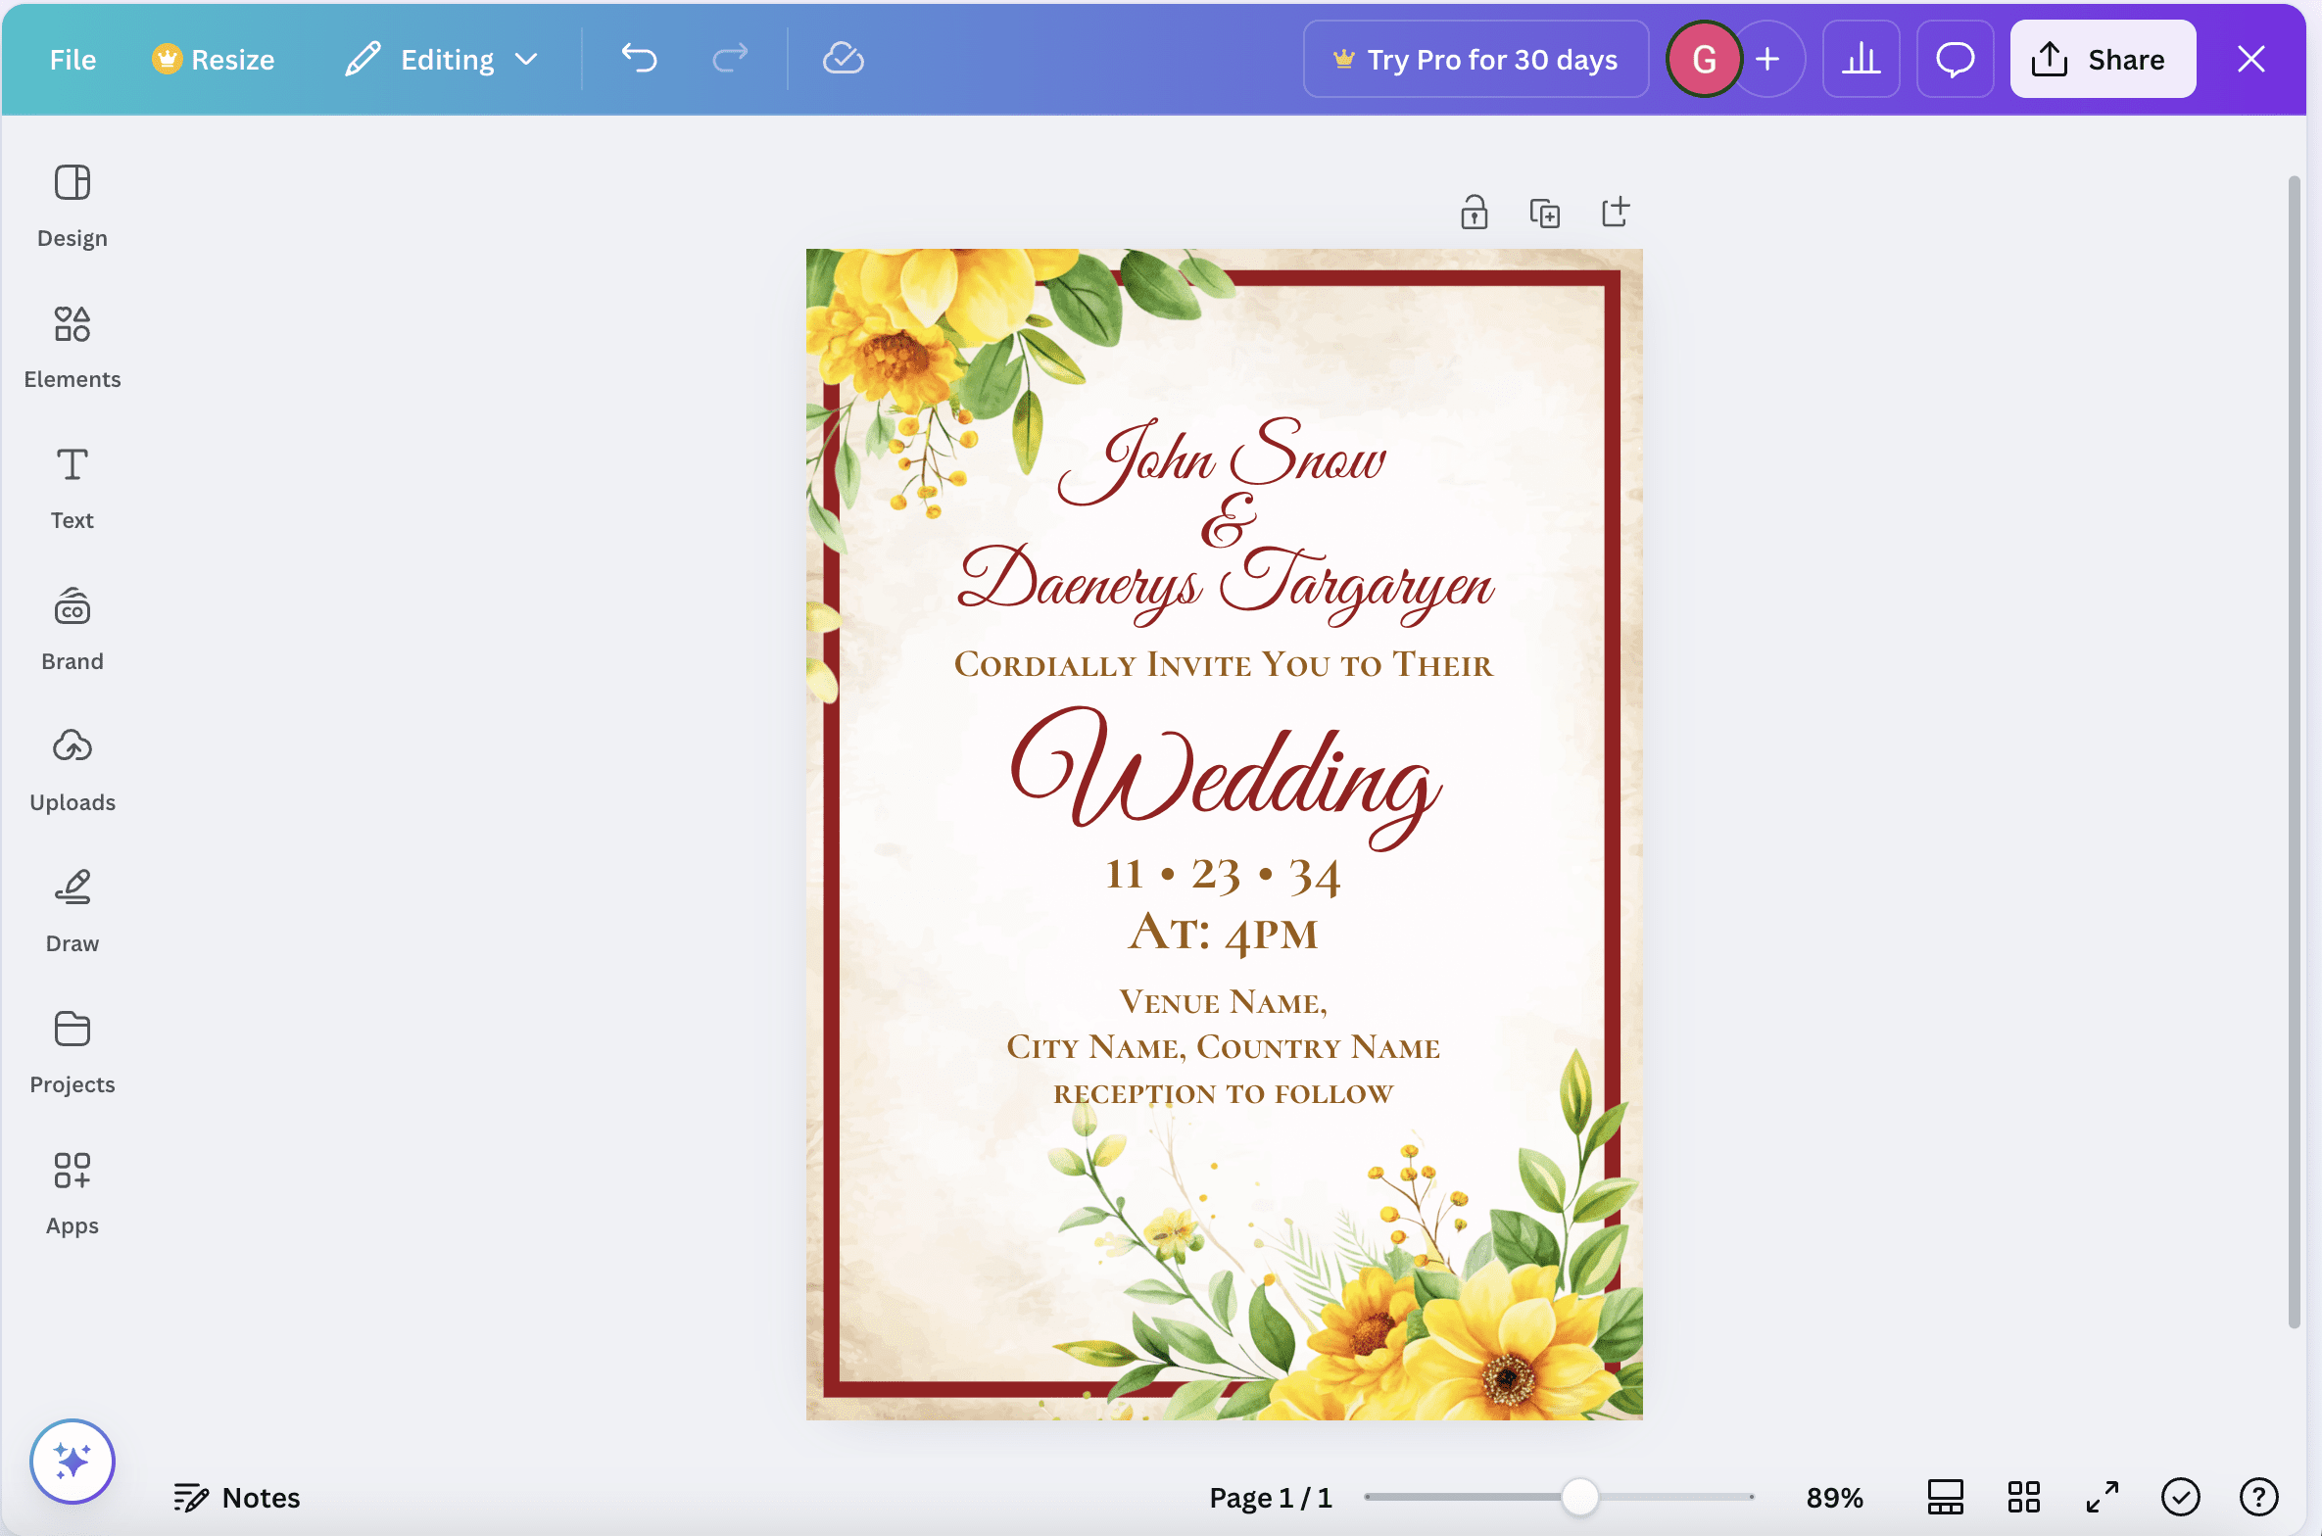2322x1536 pixels.
Task: Open the zoom percentage 89% menu
Action: coord(1833,1497)
